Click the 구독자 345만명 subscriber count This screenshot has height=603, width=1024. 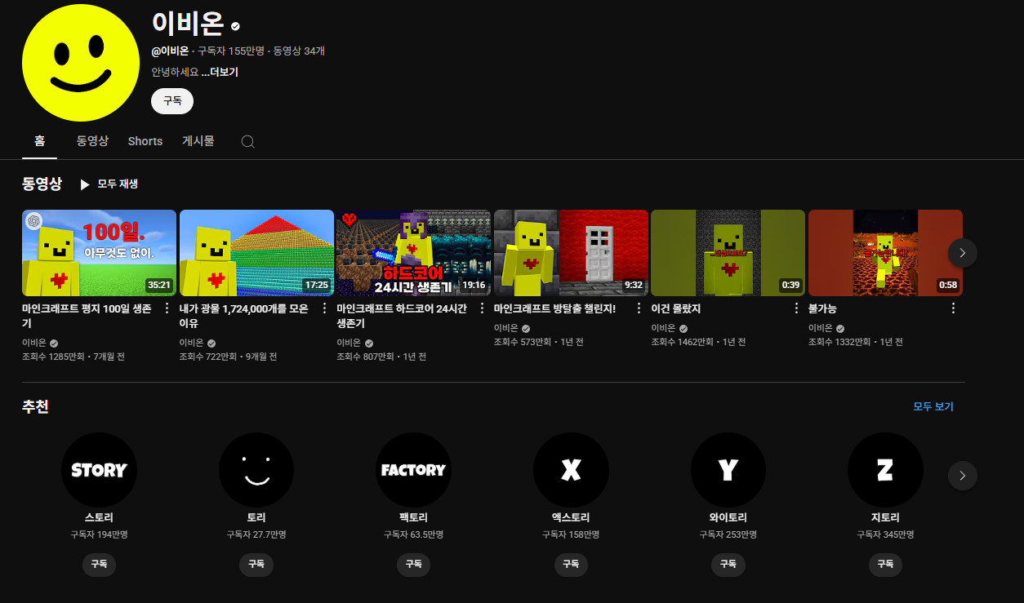(885, 534)
